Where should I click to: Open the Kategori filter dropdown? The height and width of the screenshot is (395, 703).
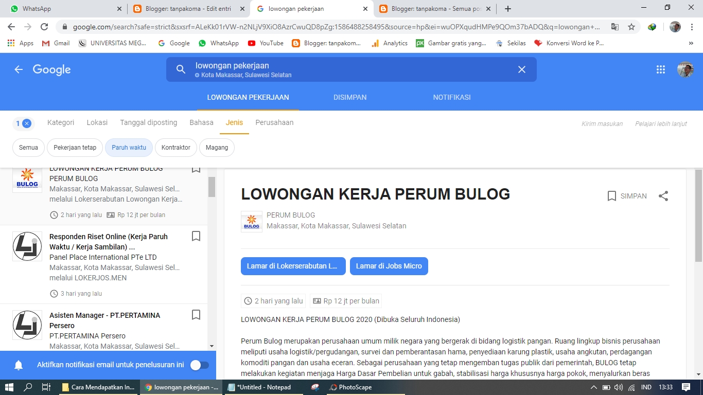[x=60, y=122]
